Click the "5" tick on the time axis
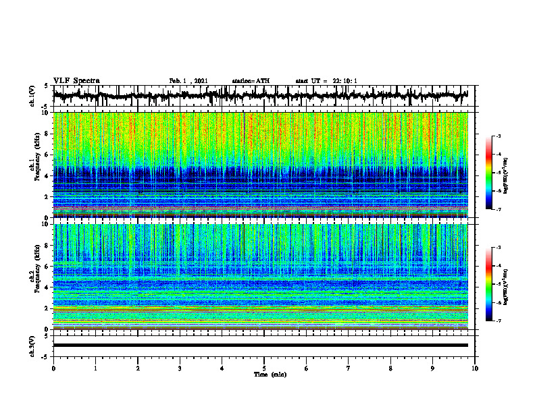Screen dimensions: 535x413 [x=264, y=368]
